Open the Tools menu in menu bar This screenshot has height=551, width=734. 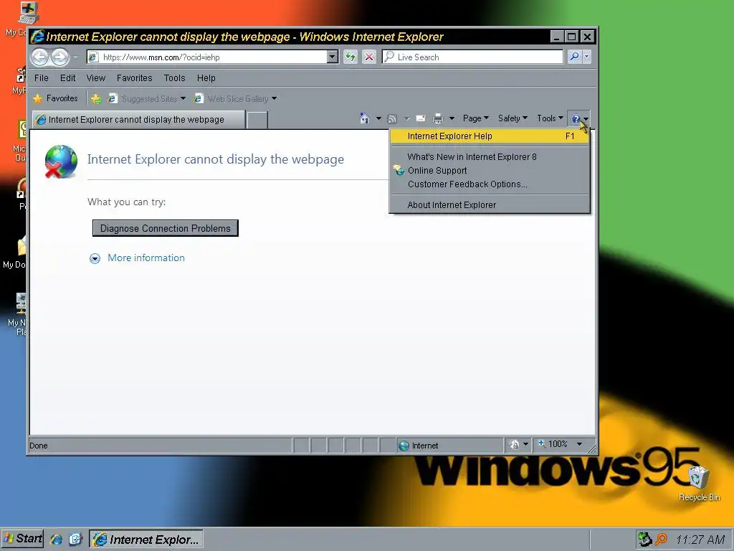pyautogui.click(x=175, y=78)
